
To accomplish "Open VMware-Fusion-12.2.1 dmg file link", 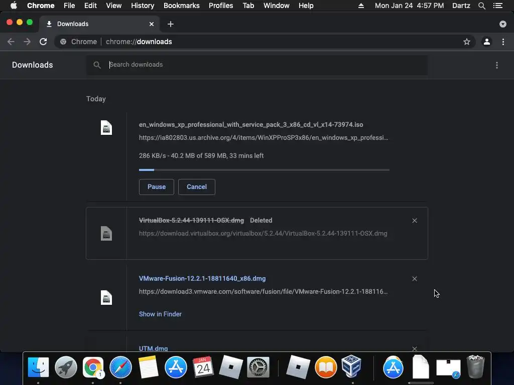I will click(202, 279).
